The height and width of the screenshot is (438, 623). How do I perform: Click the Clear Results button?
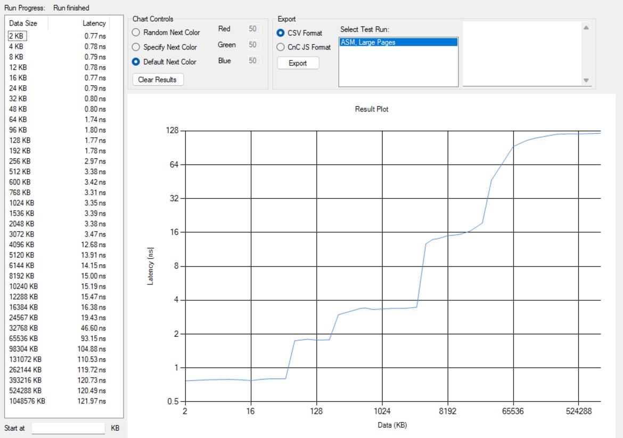pyautogui.click(x=157, y=79)
